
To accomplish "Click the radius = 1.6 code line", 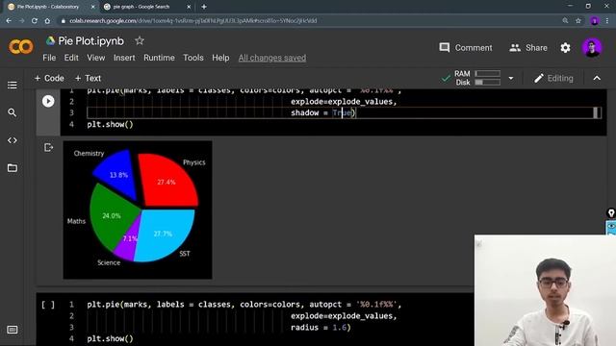I will pos(321,327).
